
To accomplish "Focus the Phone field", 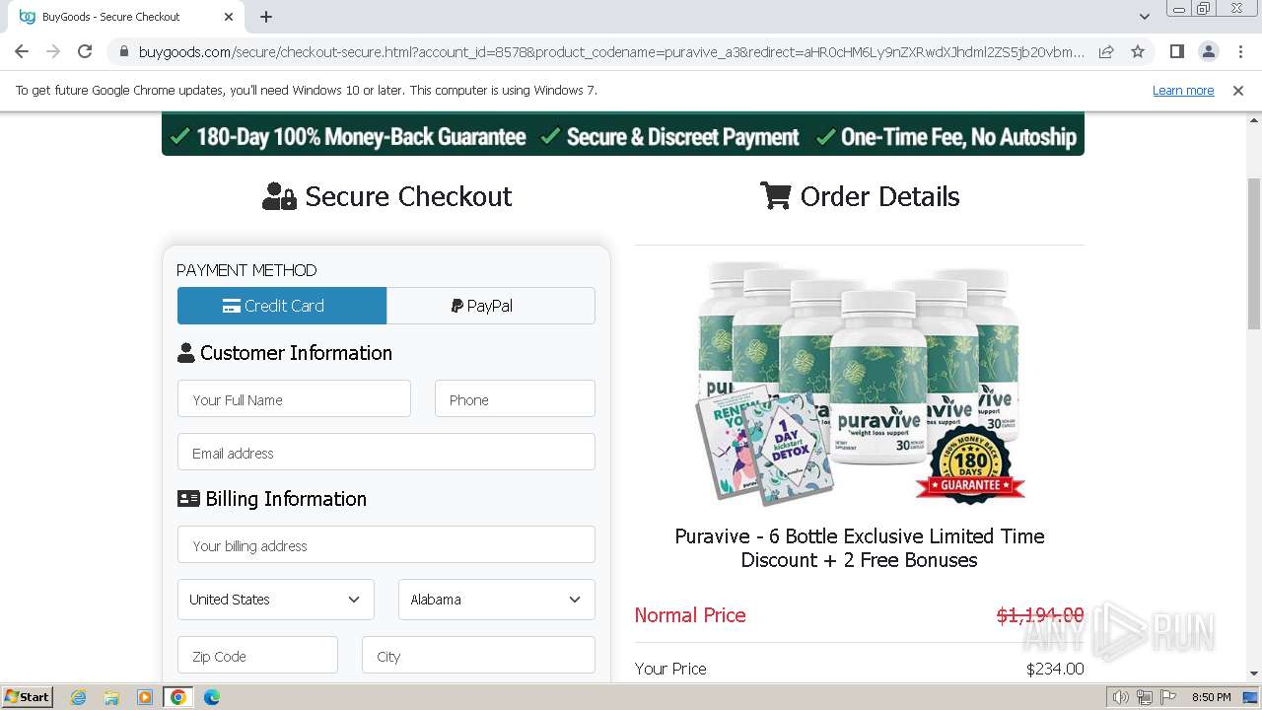I will pos(515,399).
